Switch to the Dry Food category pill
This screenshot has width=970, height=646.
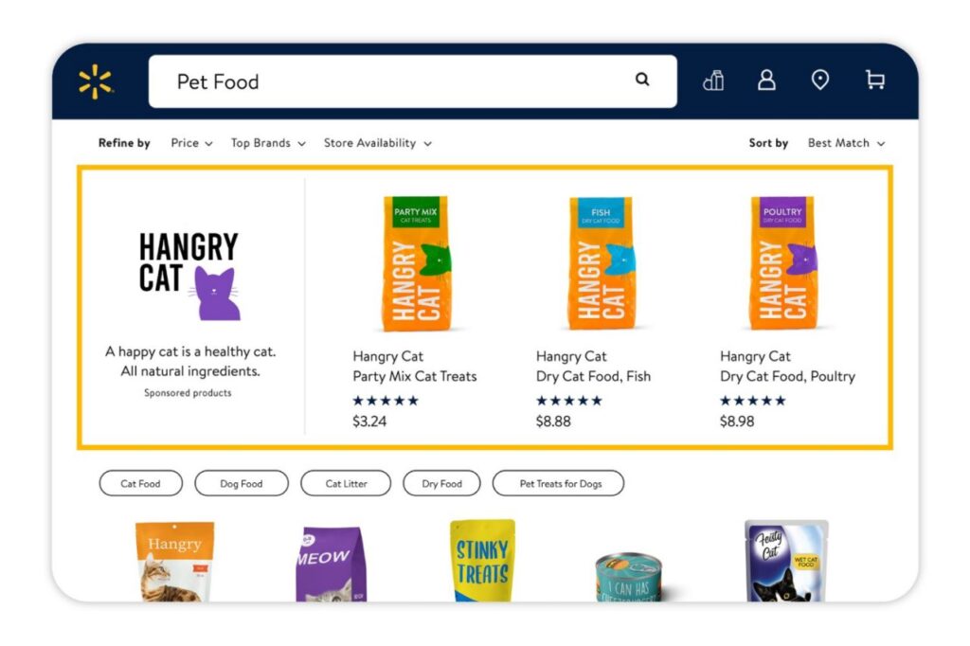click(441, 483)
